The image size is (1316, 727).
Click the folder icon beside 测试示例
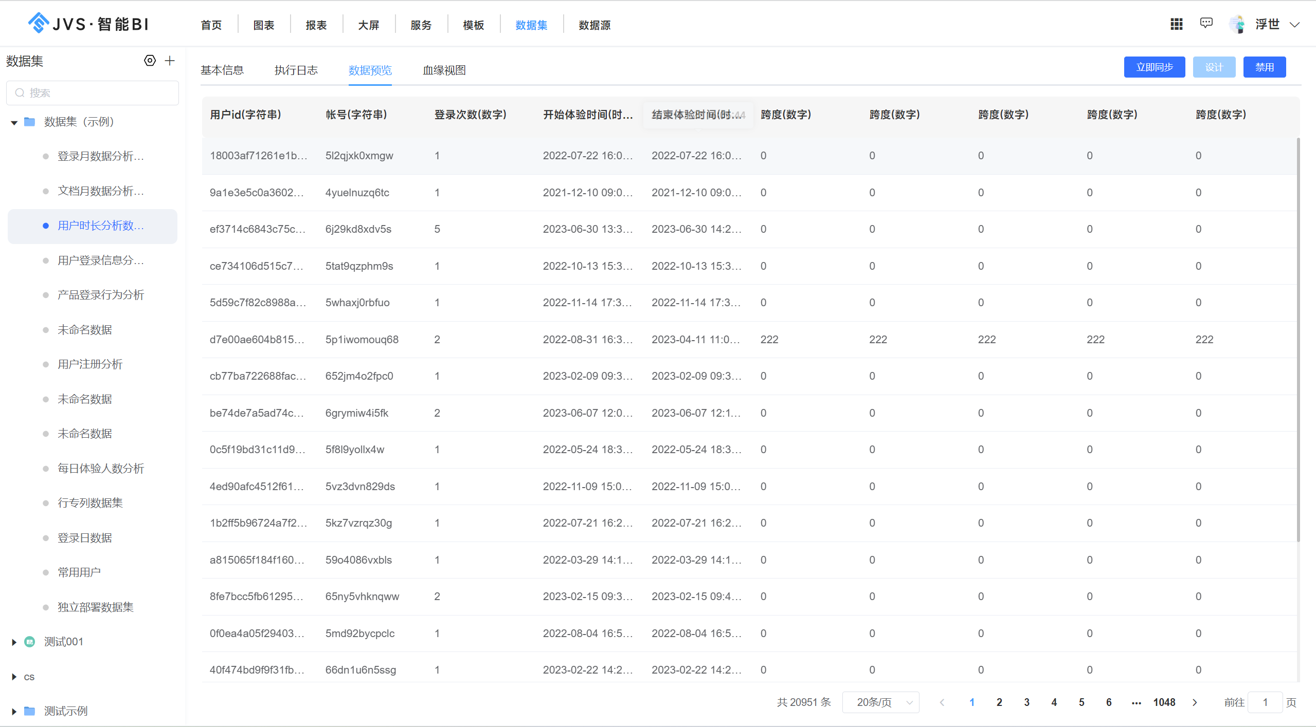(x=29, y=711)
